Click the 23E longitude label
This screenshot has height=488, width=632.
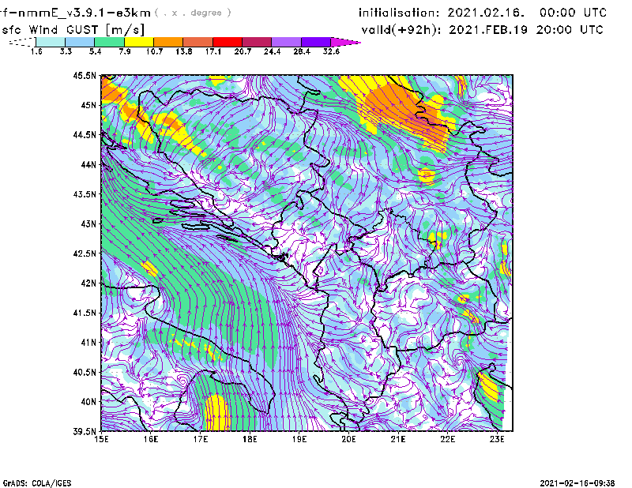click(x=497, y=439)
